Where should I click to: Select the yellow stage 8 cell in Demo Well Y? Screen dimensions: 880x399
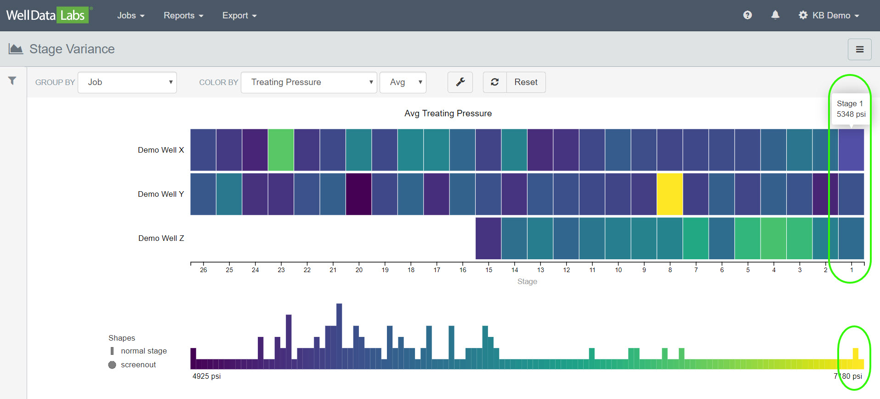[670, 194]
